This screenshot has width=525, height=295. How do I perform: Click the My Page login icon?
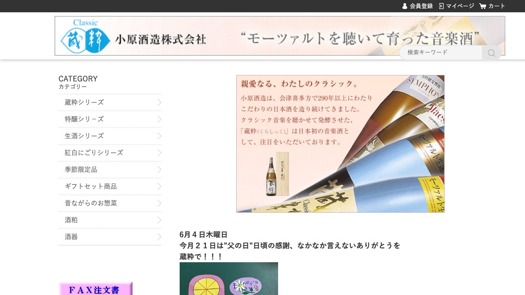tap(441, 6)
